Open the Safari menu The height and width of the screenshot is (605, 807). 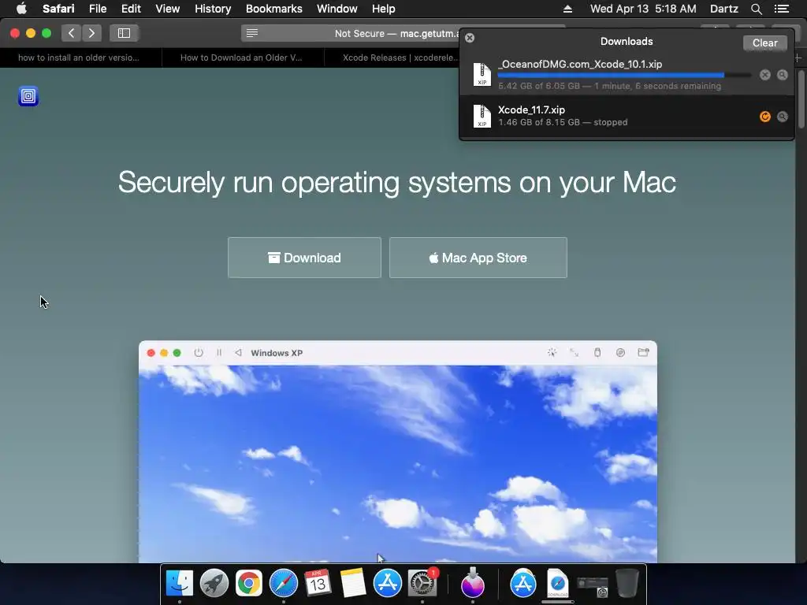point(58,9)
